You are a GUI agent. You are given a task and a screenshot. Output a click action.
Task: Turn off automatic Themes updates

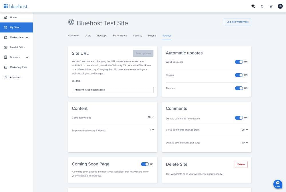(239, 88)
